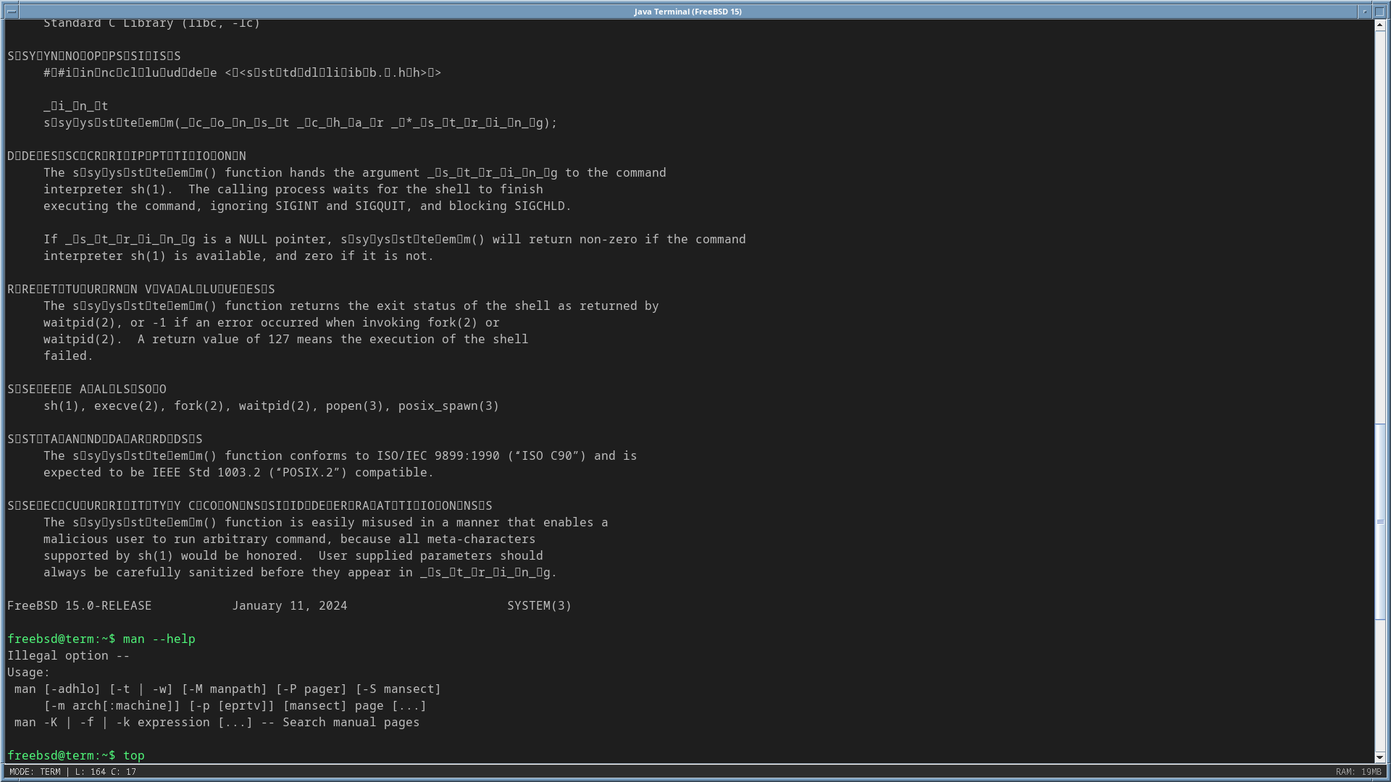Click the 'RAM: 19MB' status indicator

[x=1358, y=772]
